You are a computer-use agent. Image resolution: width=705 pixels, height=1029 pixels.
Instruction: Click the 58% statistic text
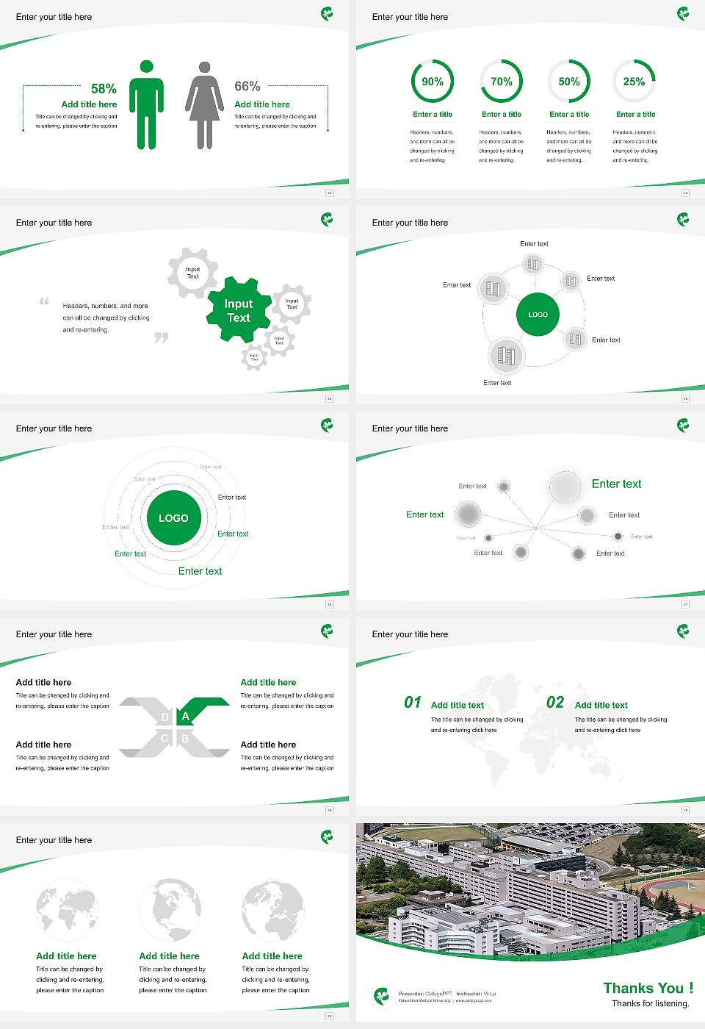click(104, 89)
